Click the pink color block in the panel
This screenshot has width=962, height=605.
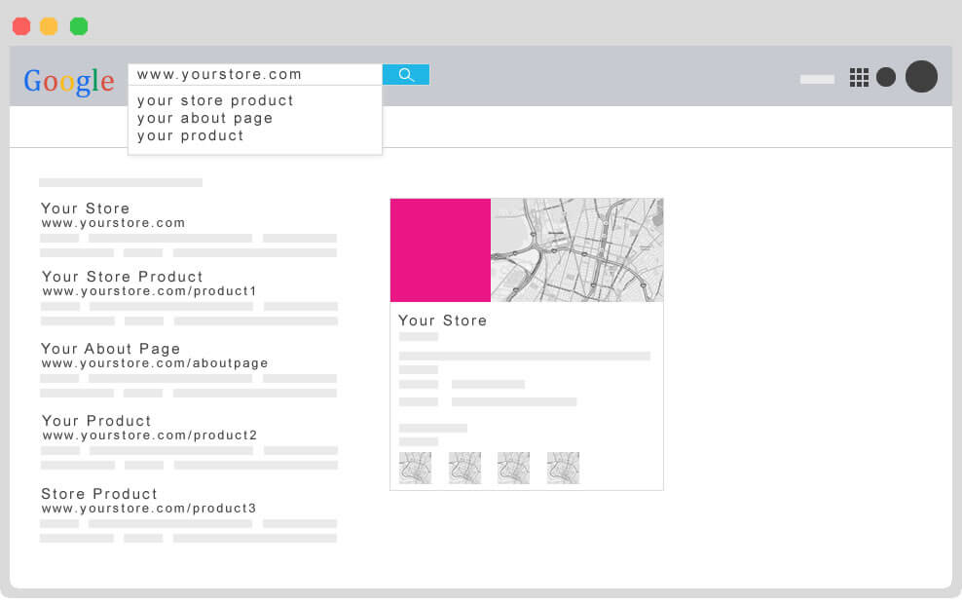[x=440, y=250]
